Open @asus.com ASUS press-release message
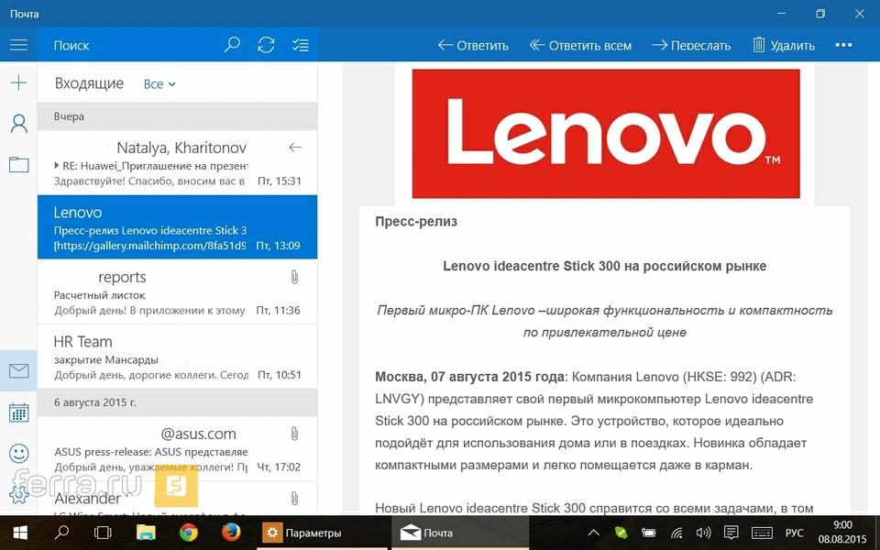 pos(177,448)
